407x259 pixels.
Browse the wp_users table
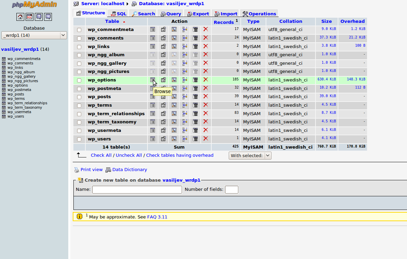[153, 139]
